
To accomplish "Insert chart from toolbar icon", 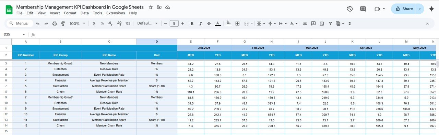I will point(322,24).
